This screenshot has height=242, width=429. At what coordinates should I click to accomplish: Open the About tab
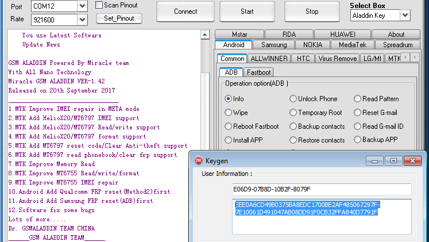click(396, 34)
